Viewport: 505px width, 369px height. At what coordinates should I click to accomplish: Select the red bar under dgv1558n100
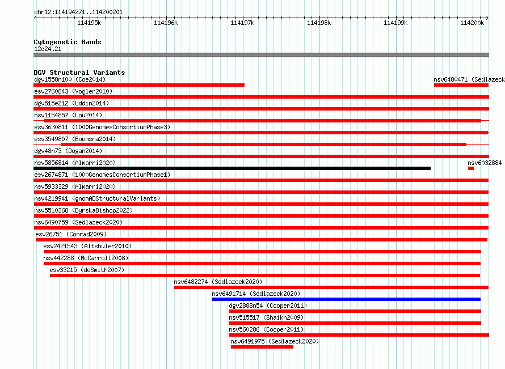point(139,85)
